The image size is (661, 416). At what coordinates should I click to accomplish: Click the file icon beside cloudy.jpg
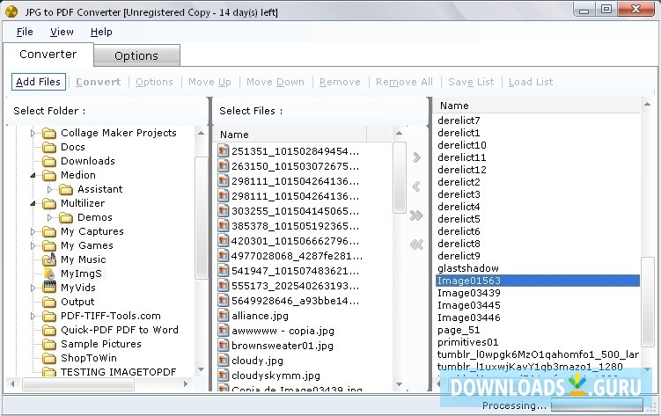223,361
